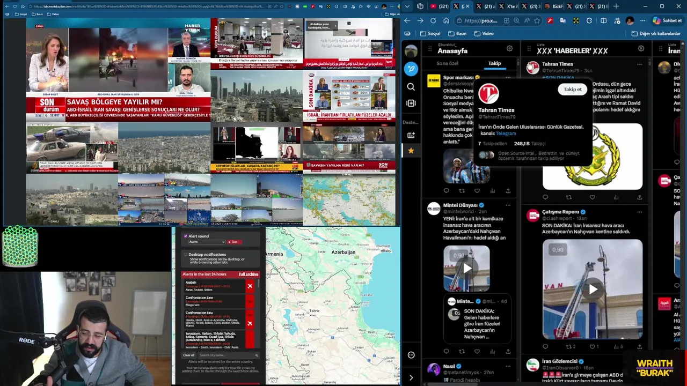Image resolution: width=687 pixels, height=386 pixels.
Task: Open more options on Tahran Times post
Action: [639, 64]
